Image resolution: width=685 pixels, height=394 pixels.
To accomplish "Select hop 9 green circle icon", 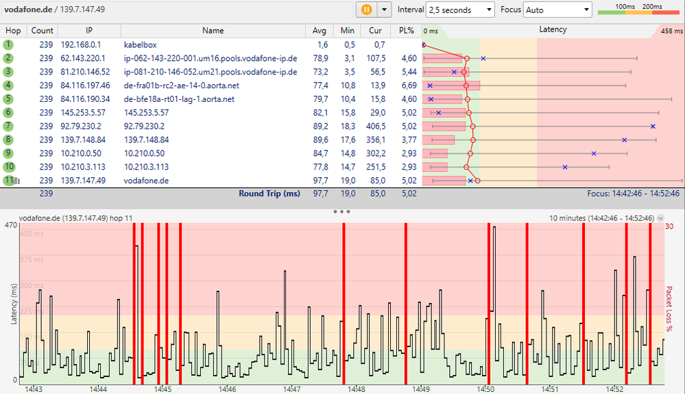I will pos(8,153).
